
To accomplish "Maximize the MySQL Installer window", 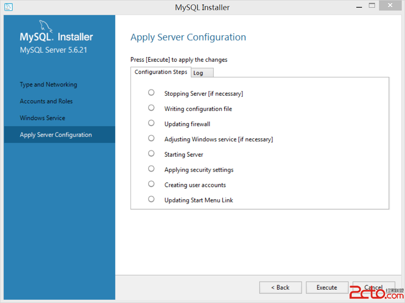I will coord(372,6).
